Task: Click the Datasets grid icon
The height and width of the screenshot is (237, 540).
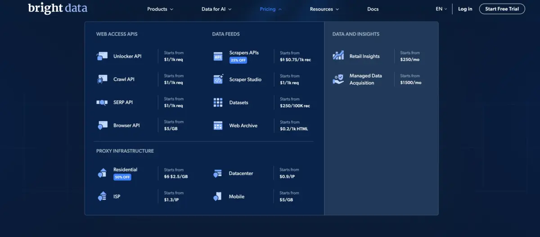Action: (x=218, y=102)
